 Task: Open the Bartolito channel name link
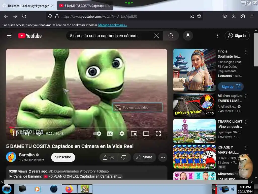(x=27, y=155)
